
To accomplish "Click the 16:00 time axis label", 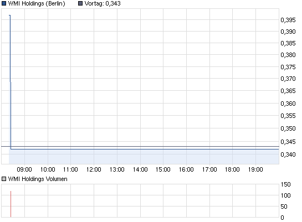I will coord(186,169).
